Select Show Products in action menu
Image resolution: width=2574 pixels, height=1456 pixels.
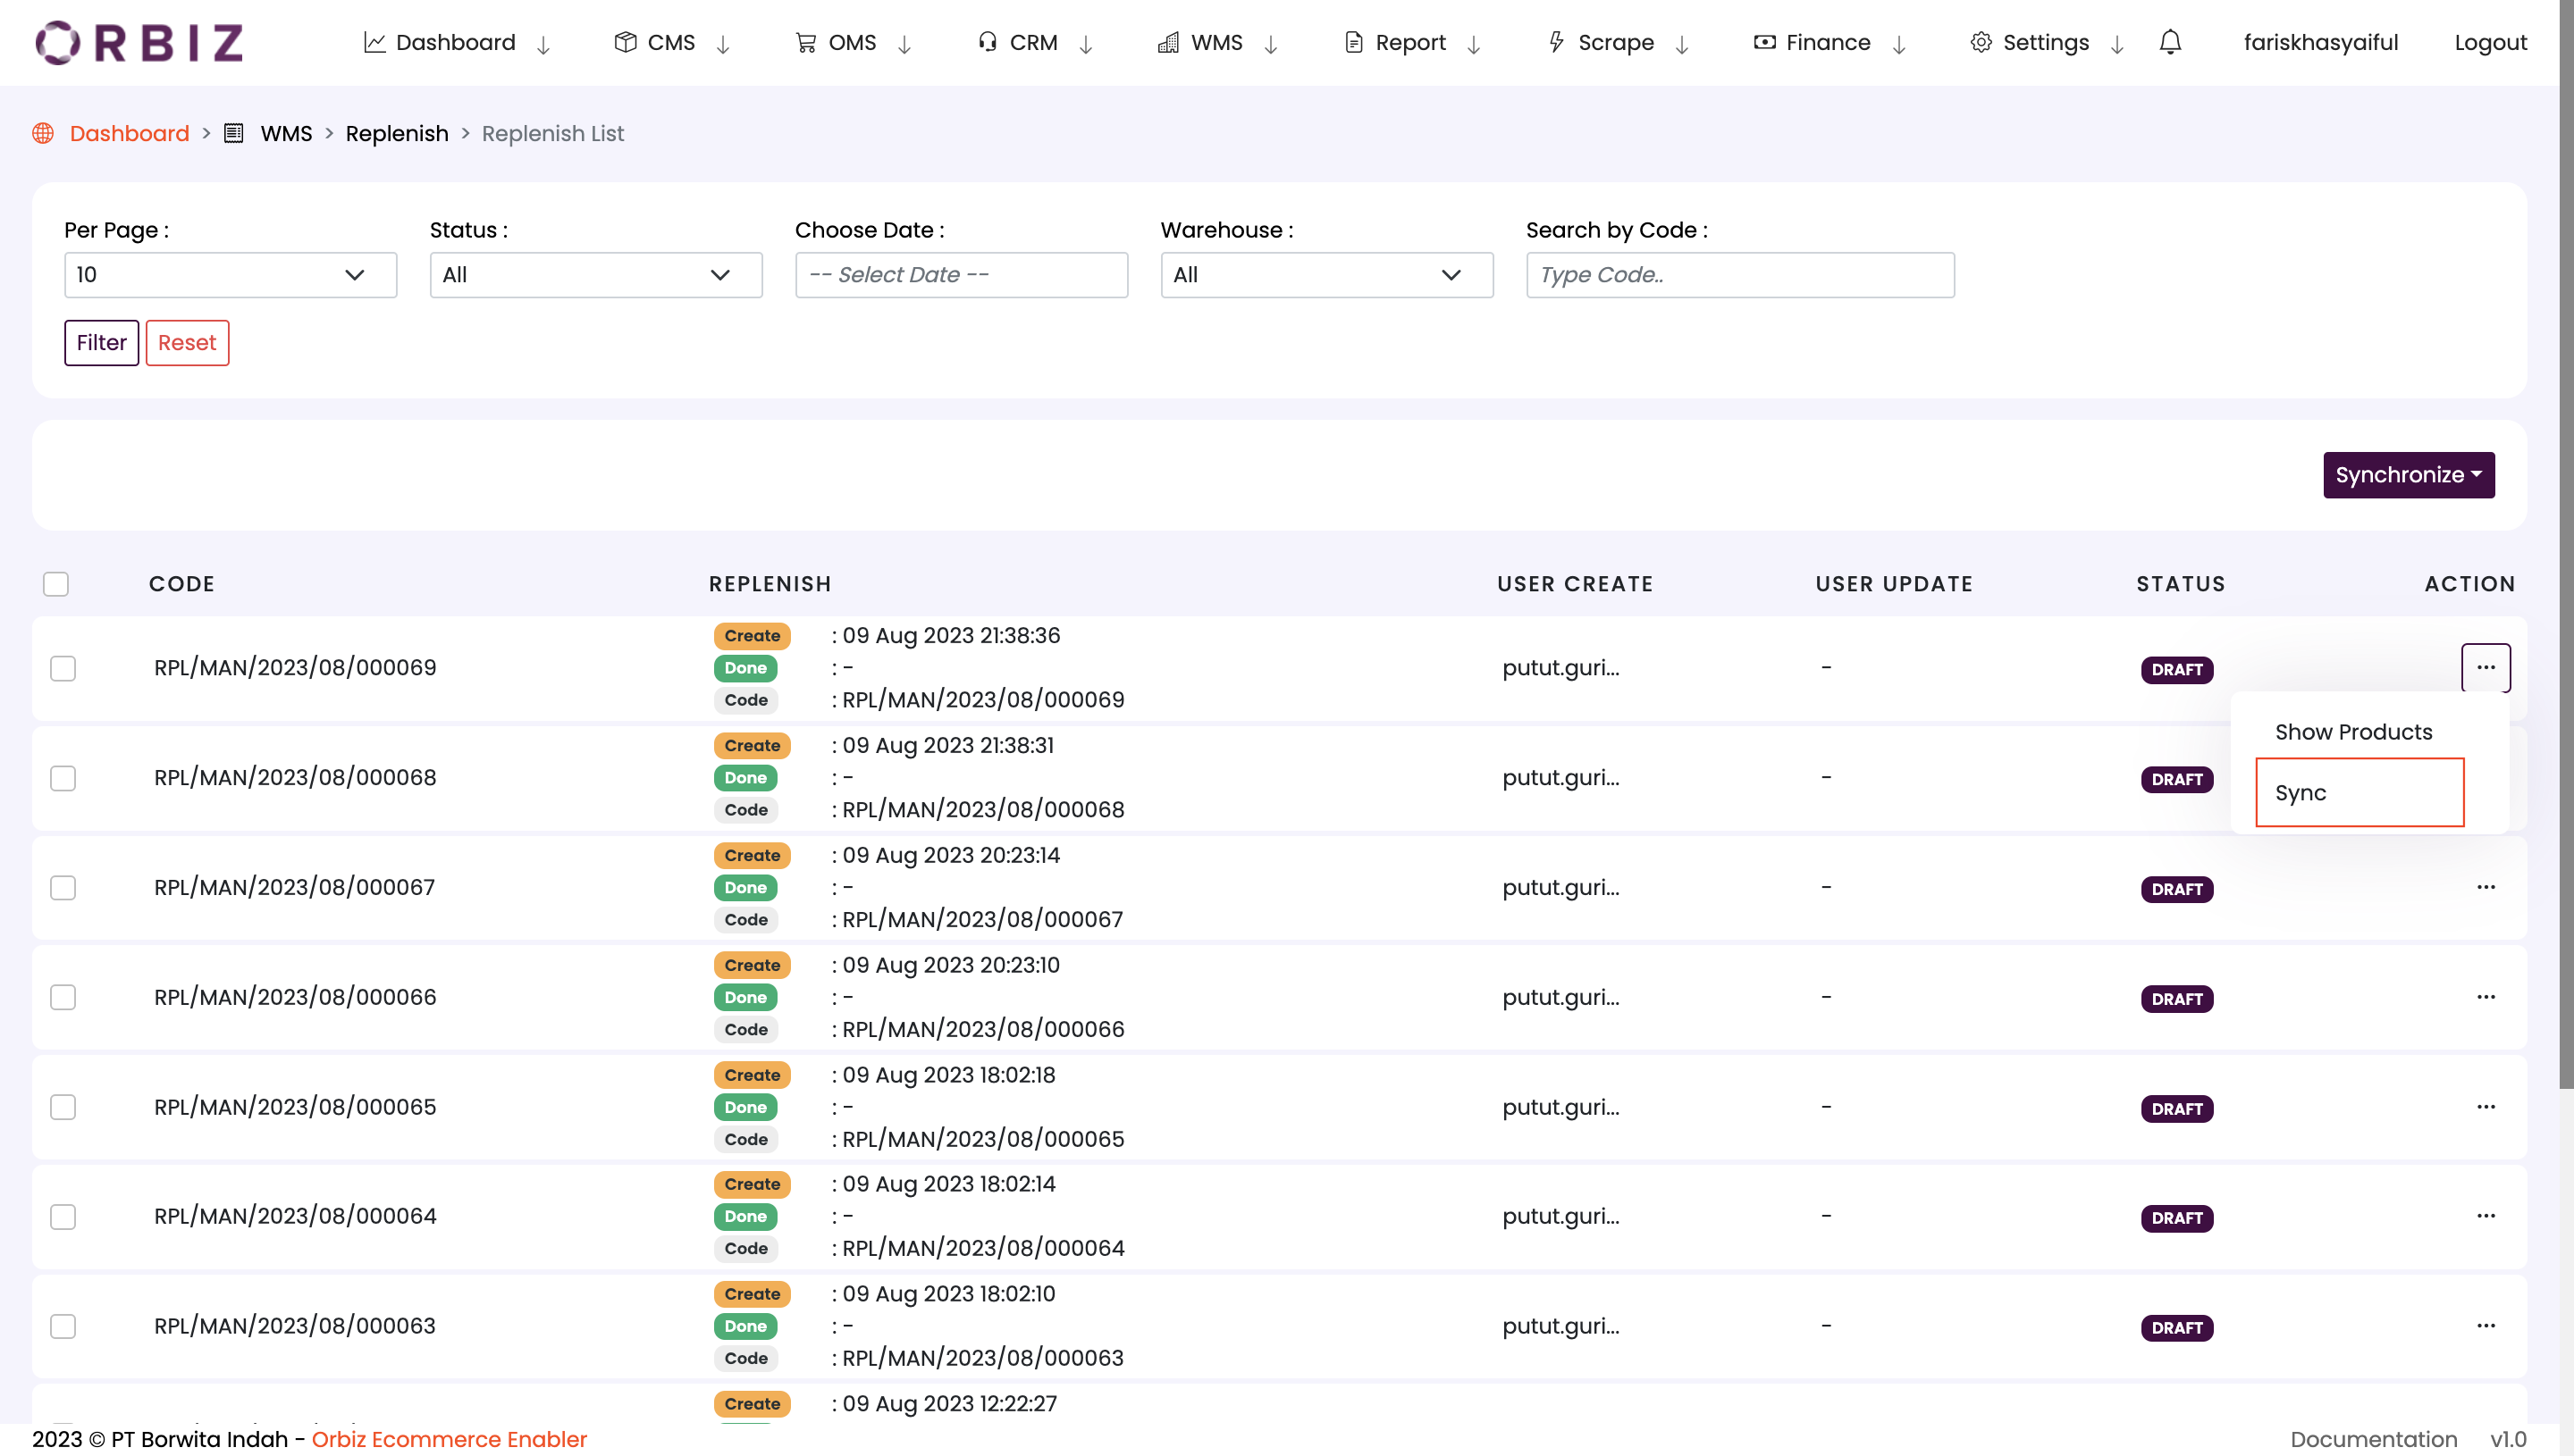pos(2353,732)
